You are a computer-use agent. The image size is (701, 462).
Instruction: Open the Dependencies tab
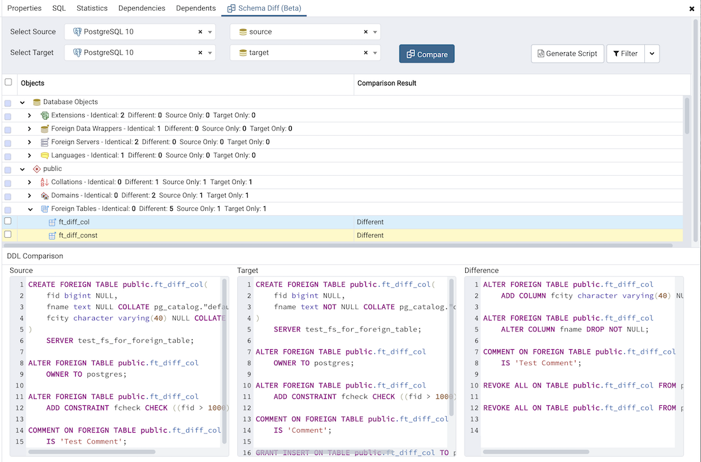coord(141,8)
